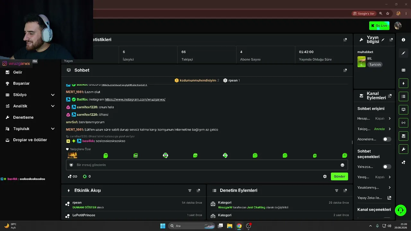Toggle the wrench icon in right rail
Image resolution: width=411 pixels, height=231 pixels.
tap(403, 149)
